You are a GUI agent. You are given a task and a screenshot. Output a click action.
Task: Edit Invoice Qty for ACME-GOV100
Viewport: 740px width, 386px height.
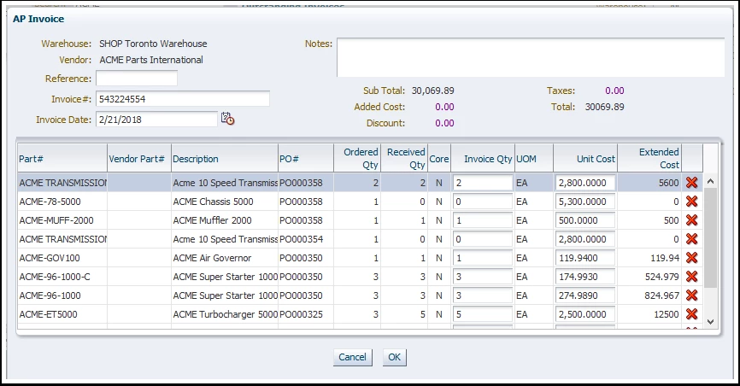pos(482,258)
